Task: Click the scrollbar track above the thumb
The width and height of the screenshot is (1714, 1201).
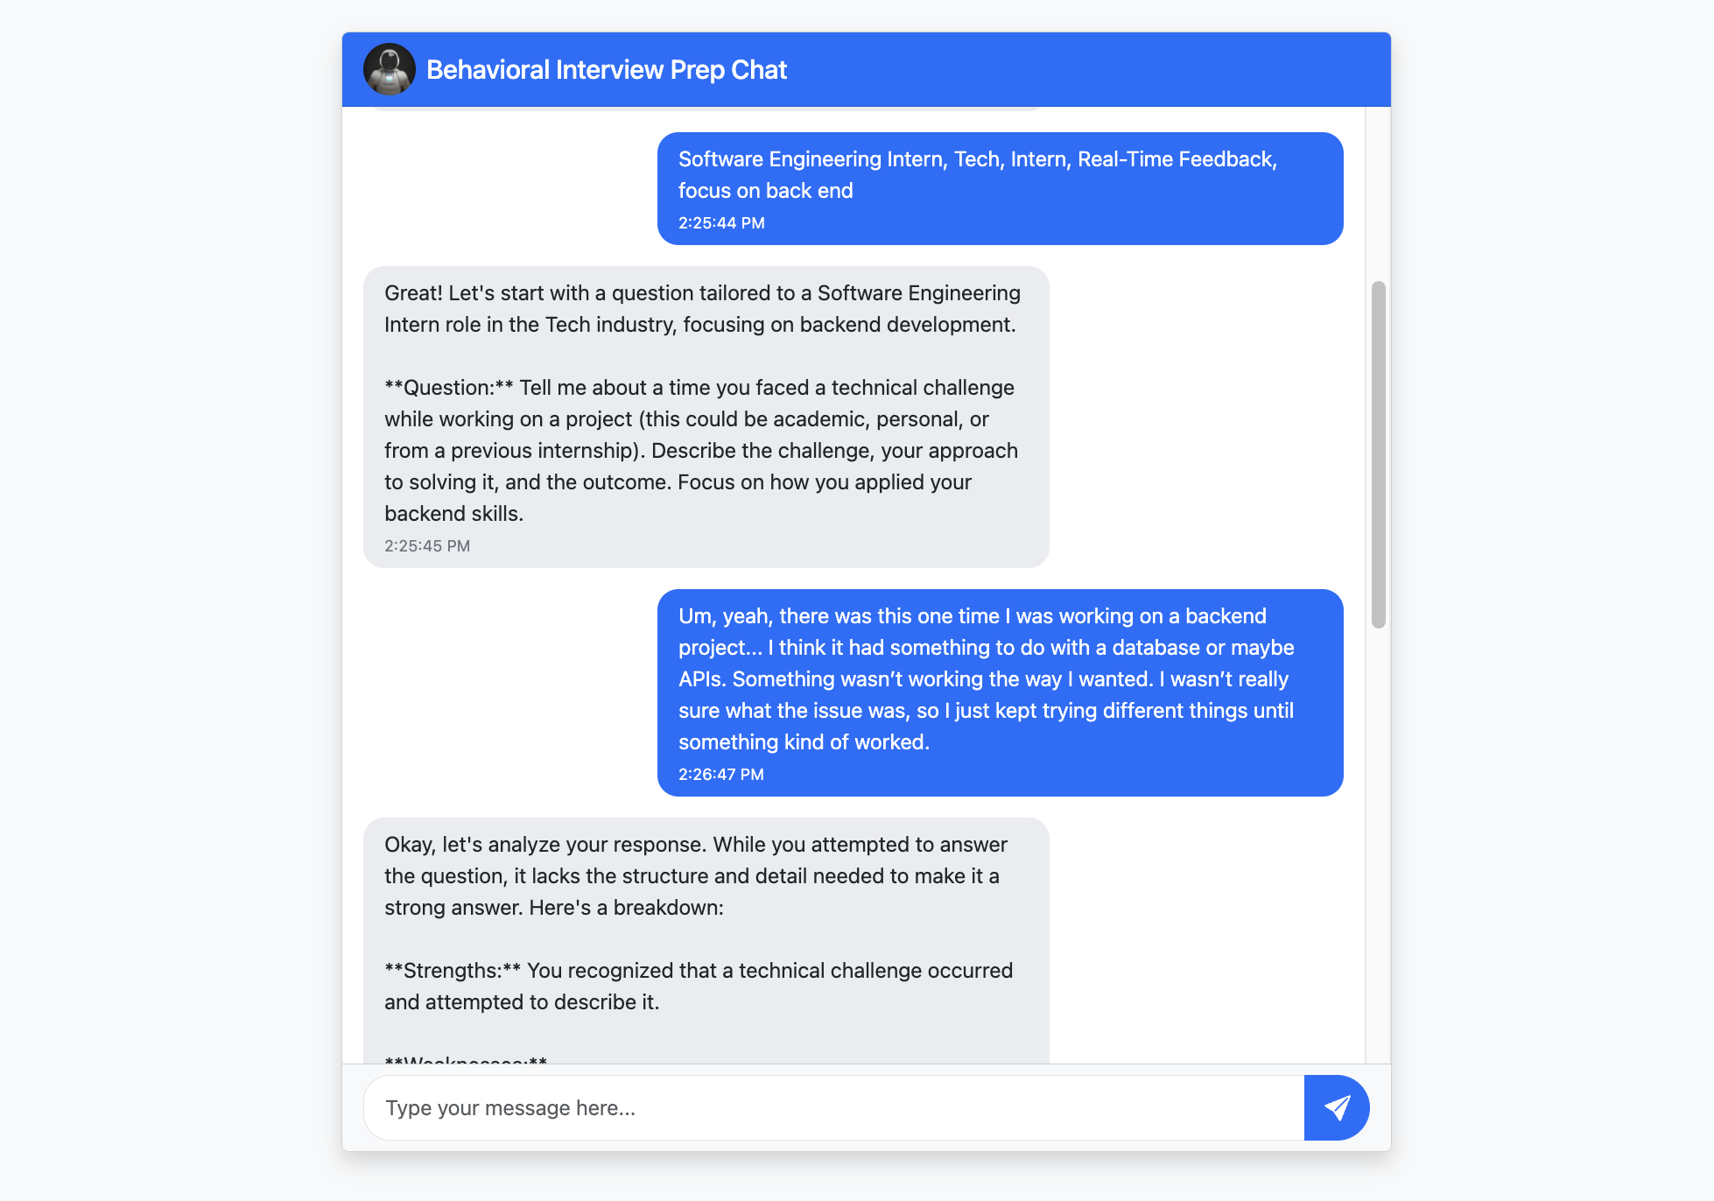Action: tap(1378, 193)
